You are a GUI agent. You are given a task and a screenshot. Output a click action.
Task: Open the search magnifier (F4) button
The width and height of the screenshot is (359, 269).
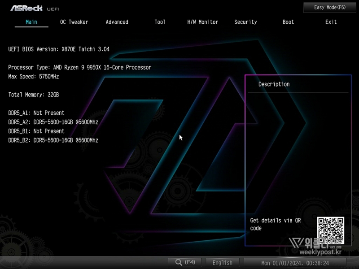(x=184, y=263)
